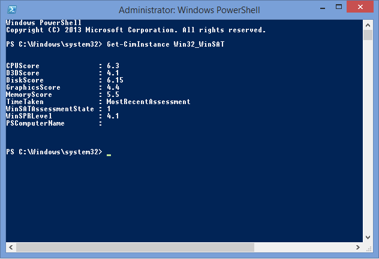
Task: Click the MostRecentAssessment text
Action: coord(148,102)
